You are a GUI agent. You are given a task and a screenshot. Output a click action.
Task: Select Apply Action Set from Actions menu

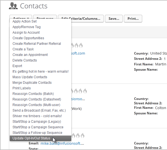(x=40, y=21)
